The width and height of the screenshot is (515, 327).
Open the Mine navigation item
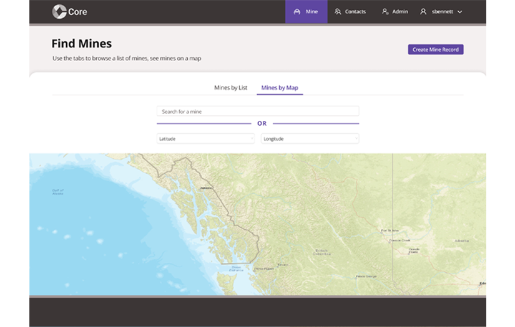(x=306, y=12)
